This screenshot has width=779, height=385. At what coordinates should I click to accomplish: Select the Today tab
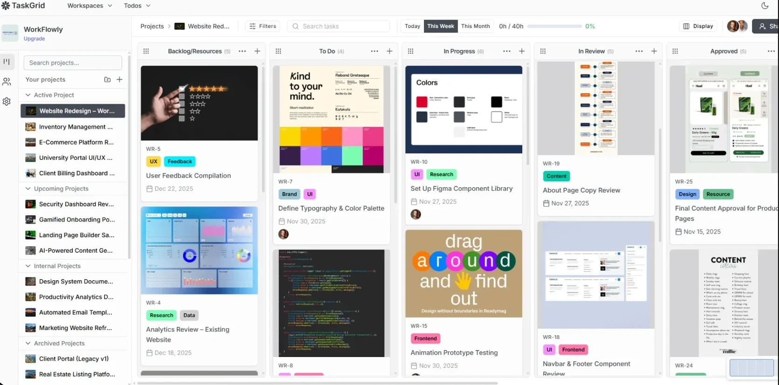click(412, 26)
